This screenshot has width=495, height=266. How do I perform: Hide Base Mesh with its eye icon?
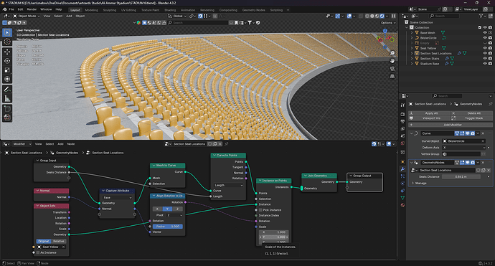[485, 32]
